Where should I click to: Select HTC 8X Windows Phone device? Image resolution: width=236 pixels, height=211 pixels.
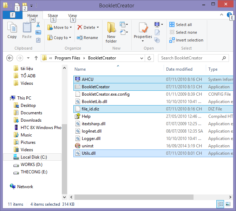tap(38, 128)
